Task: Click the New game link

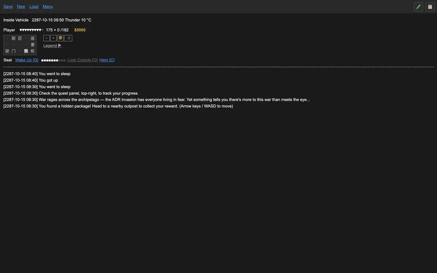Action: [21, 7]
